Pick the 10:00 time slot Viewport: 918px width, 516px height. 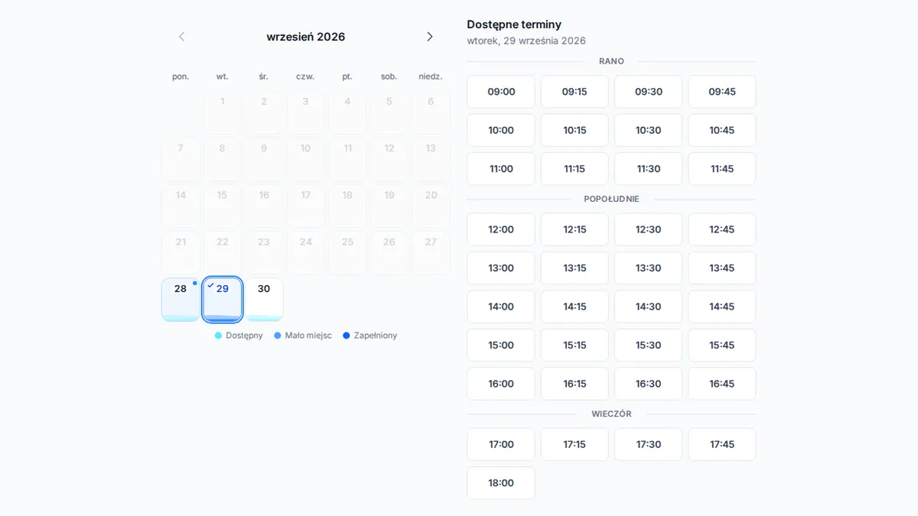(x=501, y=130)
